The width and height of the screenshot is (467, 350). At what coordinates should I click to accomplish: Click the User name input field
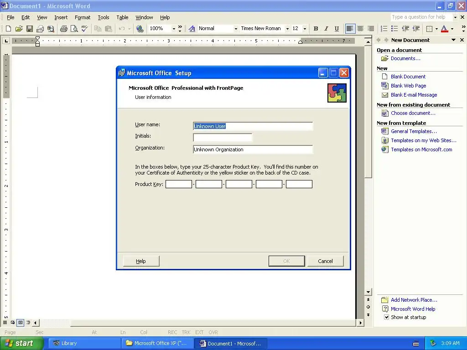tap(253, 126)
